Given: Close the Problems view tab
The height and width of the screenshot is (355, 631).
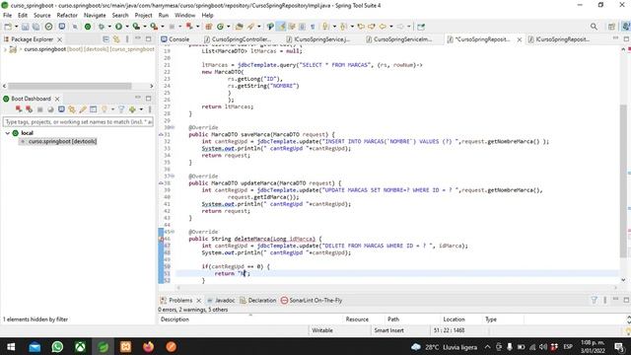Looking at the screenshot, I should 198,301.
